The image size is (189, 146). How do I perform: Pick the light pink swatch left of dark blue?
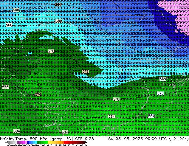click(26, 142)
